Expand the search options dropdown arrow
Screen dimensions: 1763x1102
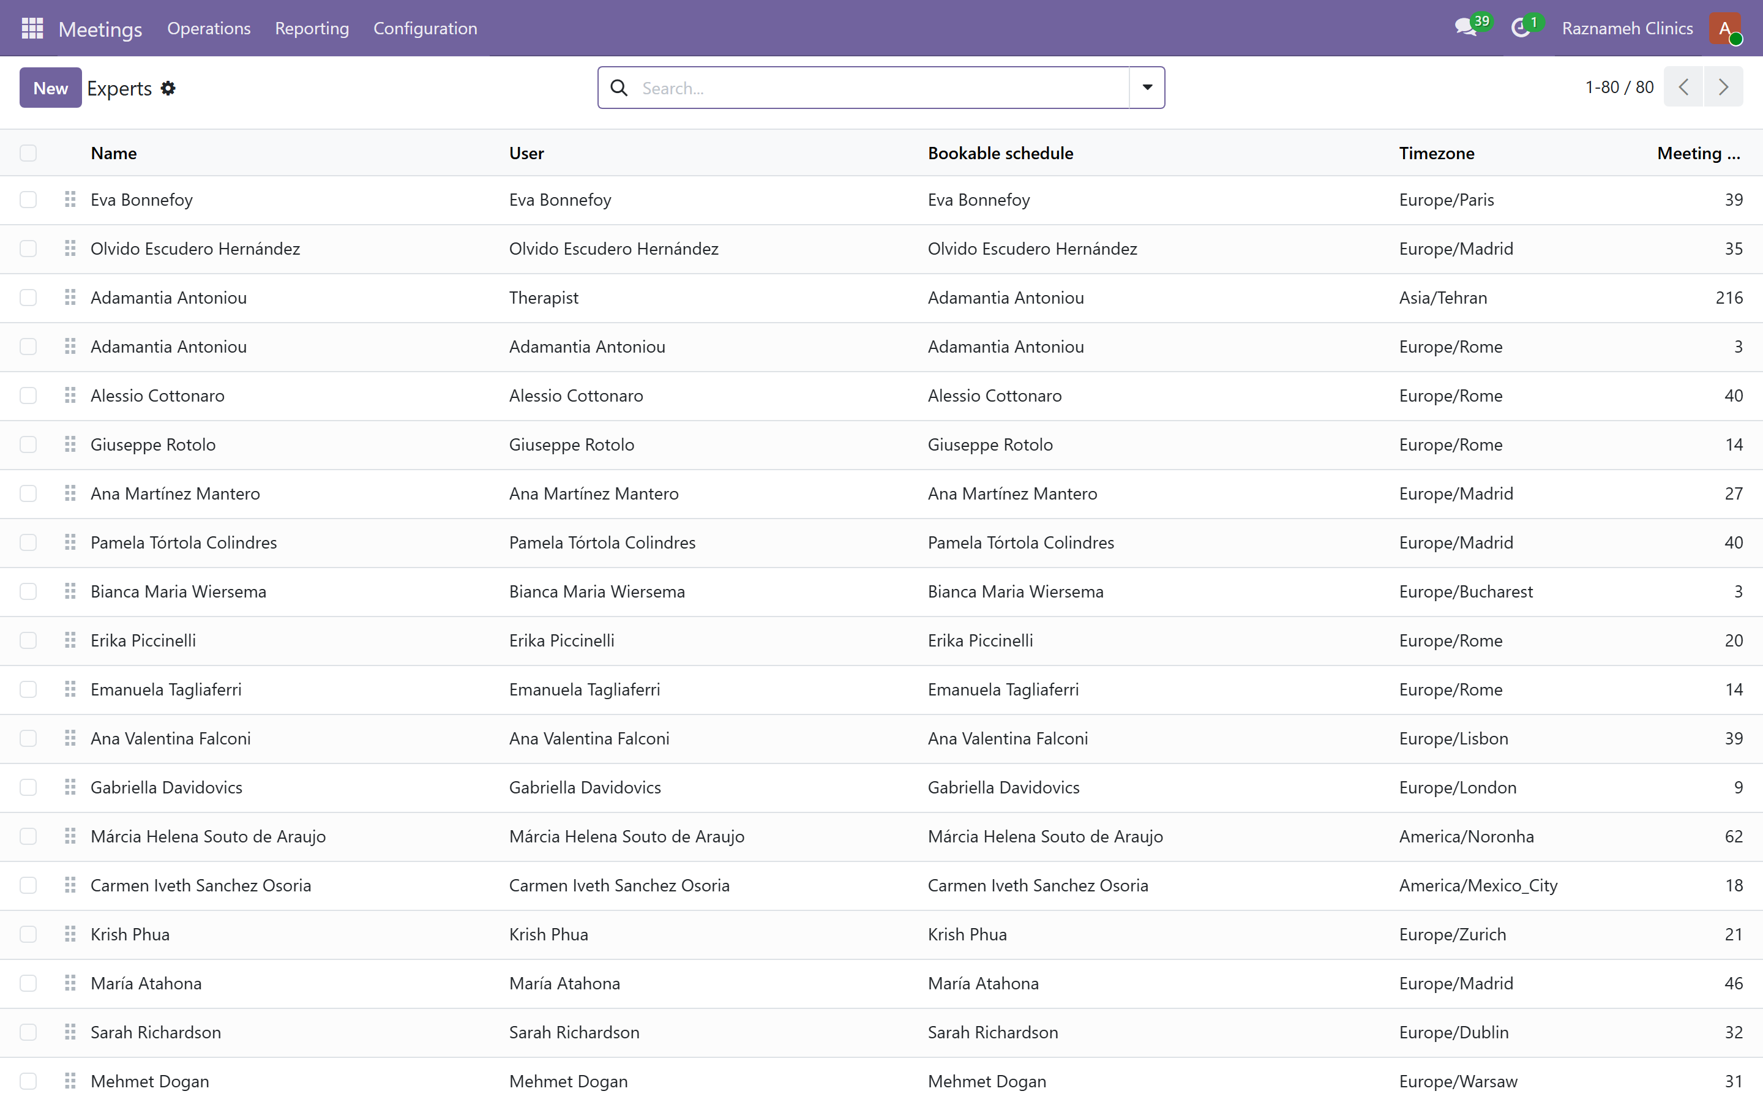1147,88
